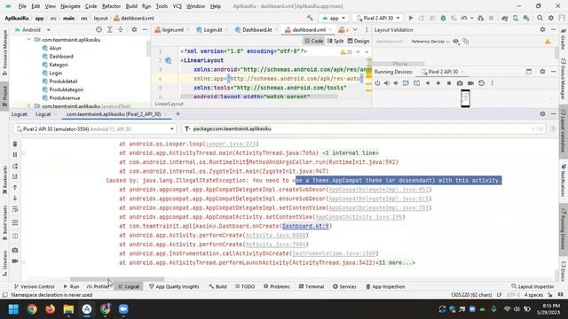This screenshot has width=568, height=319.
Task: Open Google Chrome from the Windows taskbar
Action: pyautogui.click(x=32, y=309)
